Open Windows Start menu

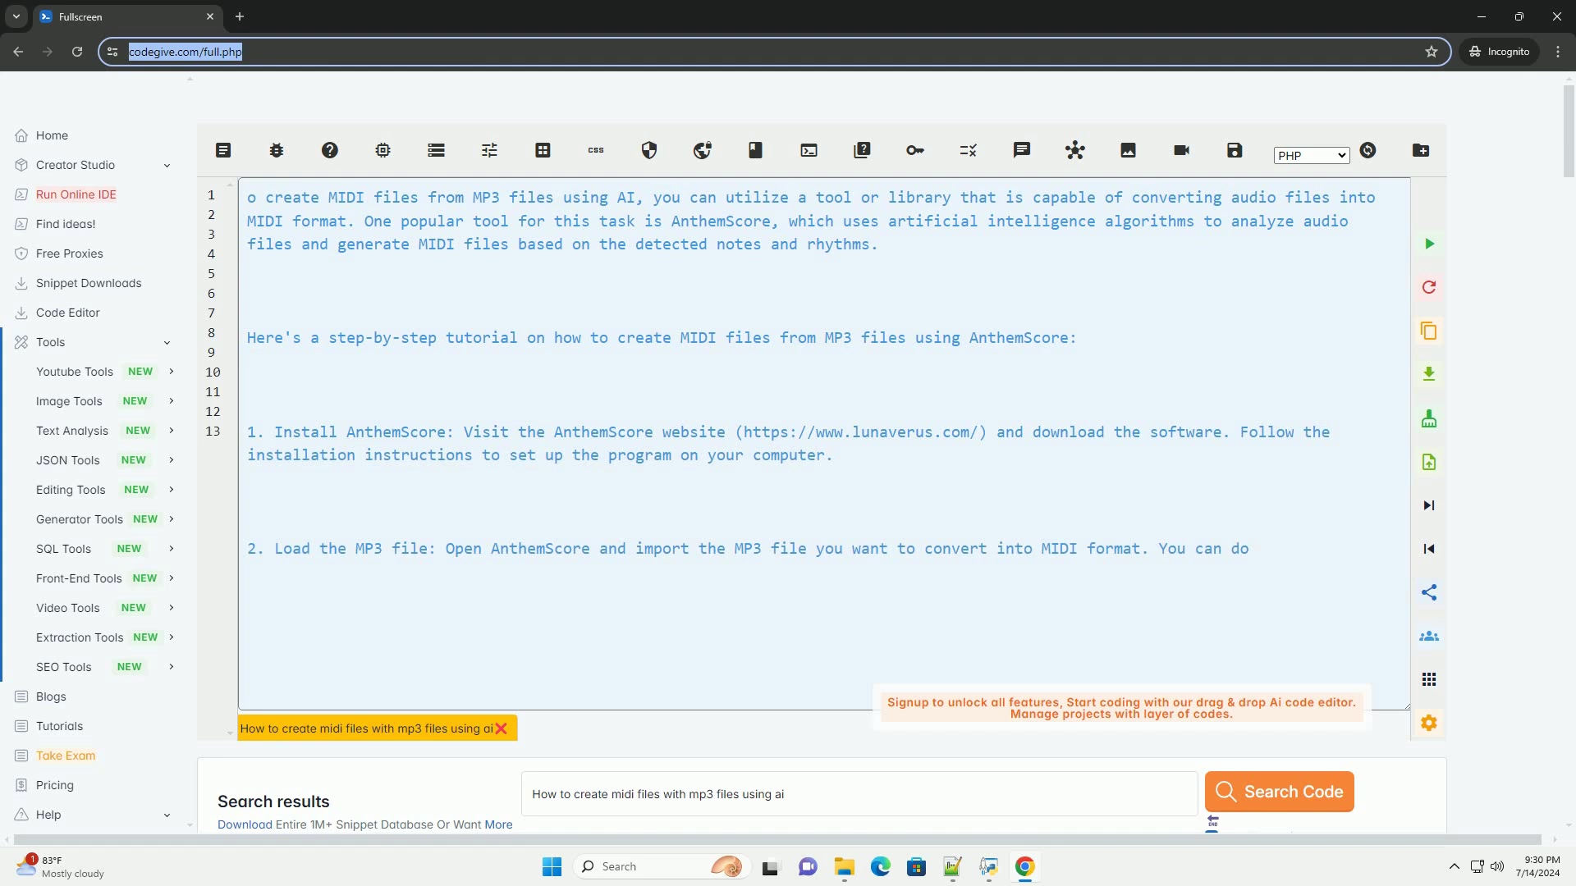click(x=552, y=866)
